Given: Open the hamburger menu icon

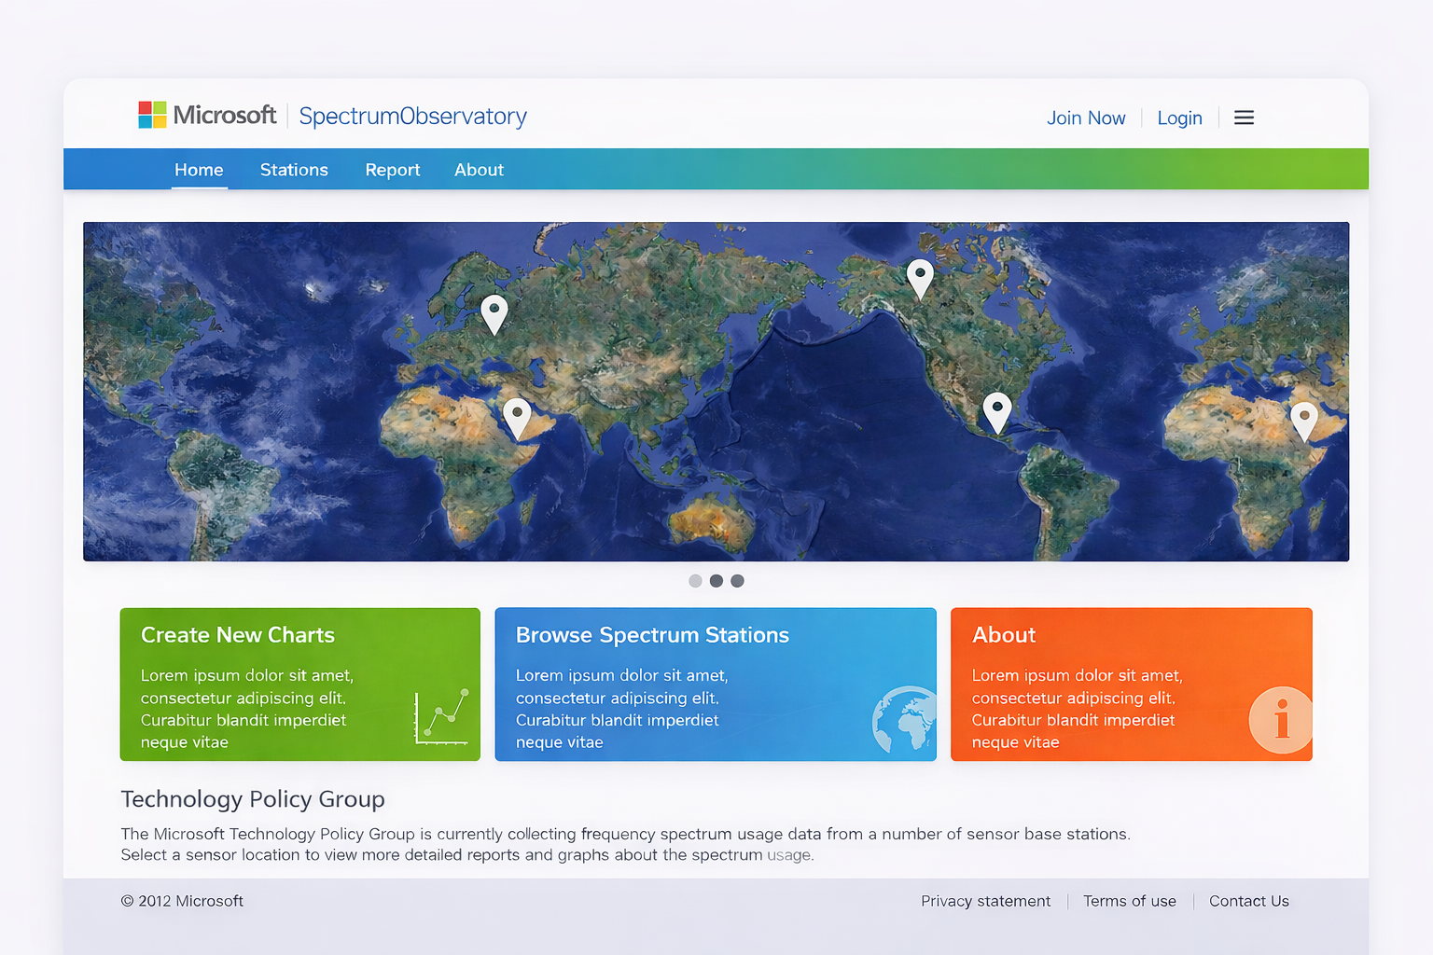Looking at the screenshot, I should point(1244,118).
